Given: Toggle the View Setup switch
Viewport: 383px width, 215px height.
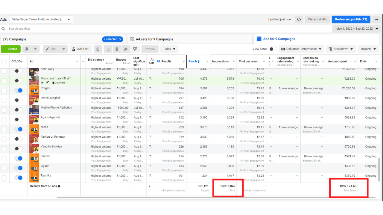Looking at the screenshot, I should tap(273, 49).
